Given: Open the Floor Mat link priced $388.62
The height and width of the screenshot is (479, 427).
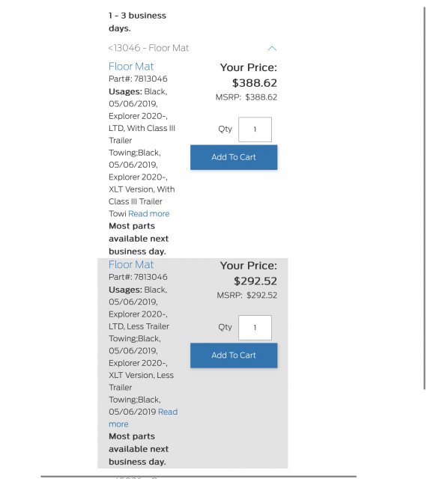Looking at the screenshot, I should pyautogui.click(x=131, y=67).
